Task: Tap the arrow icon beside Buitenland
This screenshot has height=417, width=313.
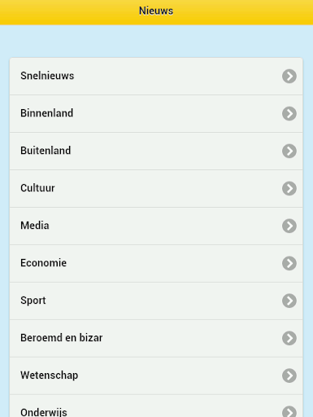Action: pyautogui.click(x=289, y=151)
